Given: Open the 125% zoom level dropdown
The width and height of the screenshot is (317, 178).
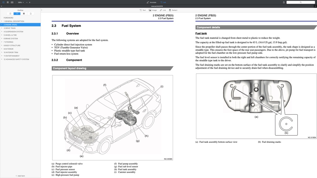Looking at the screenshot, I should coord(20,2).
